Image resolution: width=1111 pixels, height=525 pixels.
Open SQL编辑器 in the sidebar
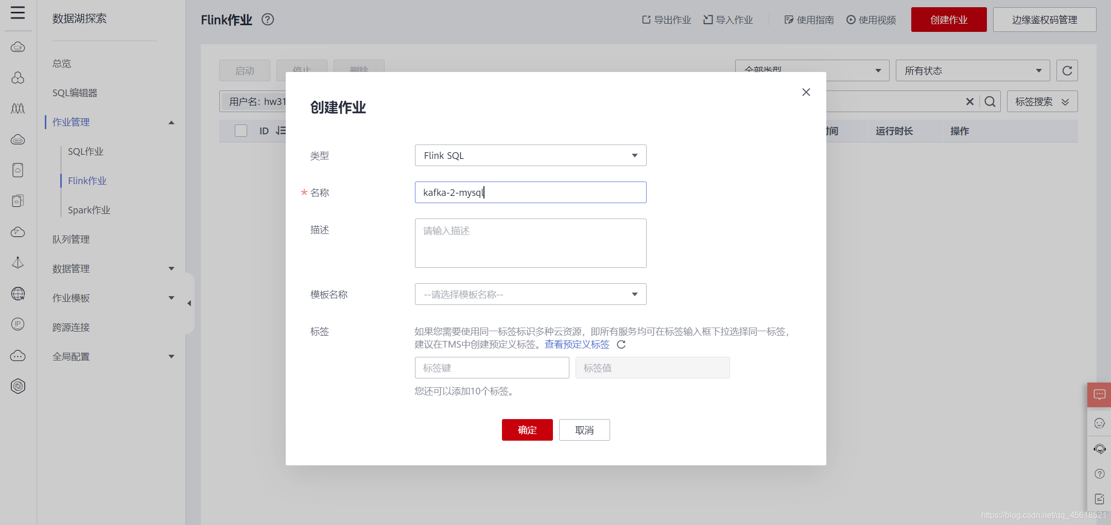75,93
